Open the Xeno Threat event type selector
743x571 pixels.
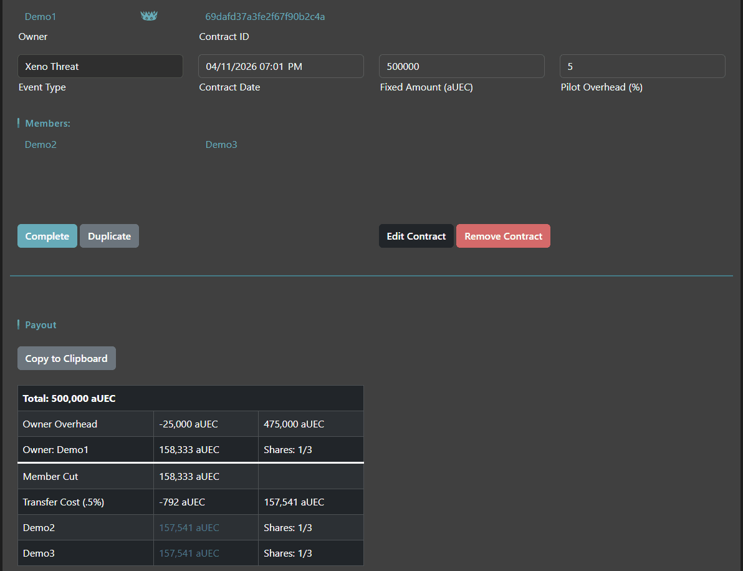tap(100, 66)
